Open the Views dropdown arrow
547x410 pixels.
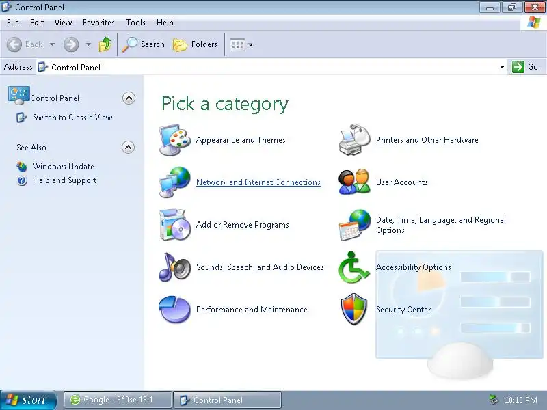[x=250, y=45]
